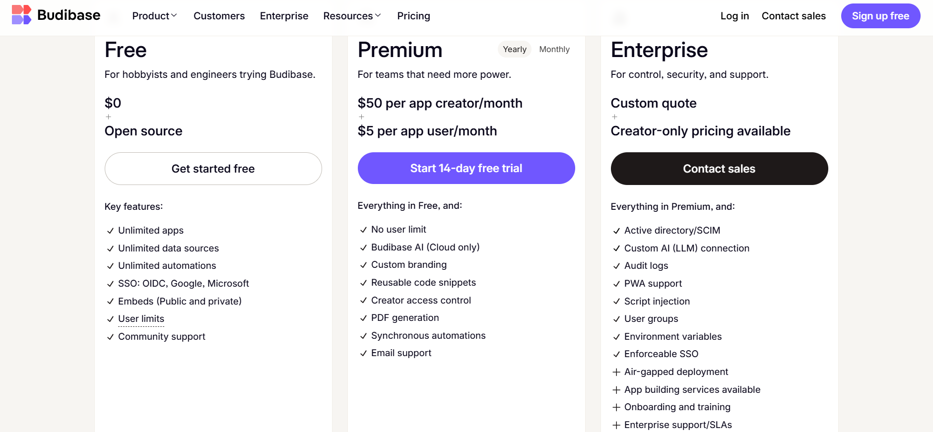This screenshot has height=432, width=933.
Task: Open the Pricing nav item
Action: point(413,16)
